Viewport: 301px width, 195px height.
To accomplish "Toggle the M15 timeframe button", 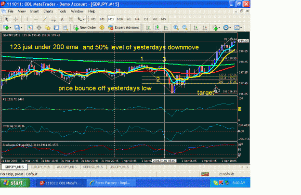I will click(x=111, y=19).
